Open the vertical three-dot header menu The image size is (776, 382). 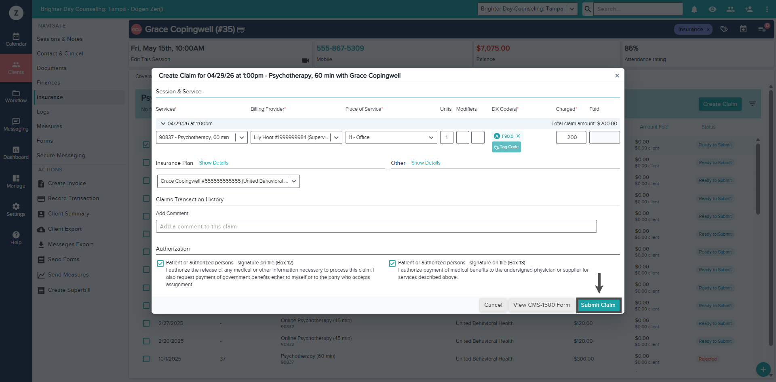[x=767, y=9]
